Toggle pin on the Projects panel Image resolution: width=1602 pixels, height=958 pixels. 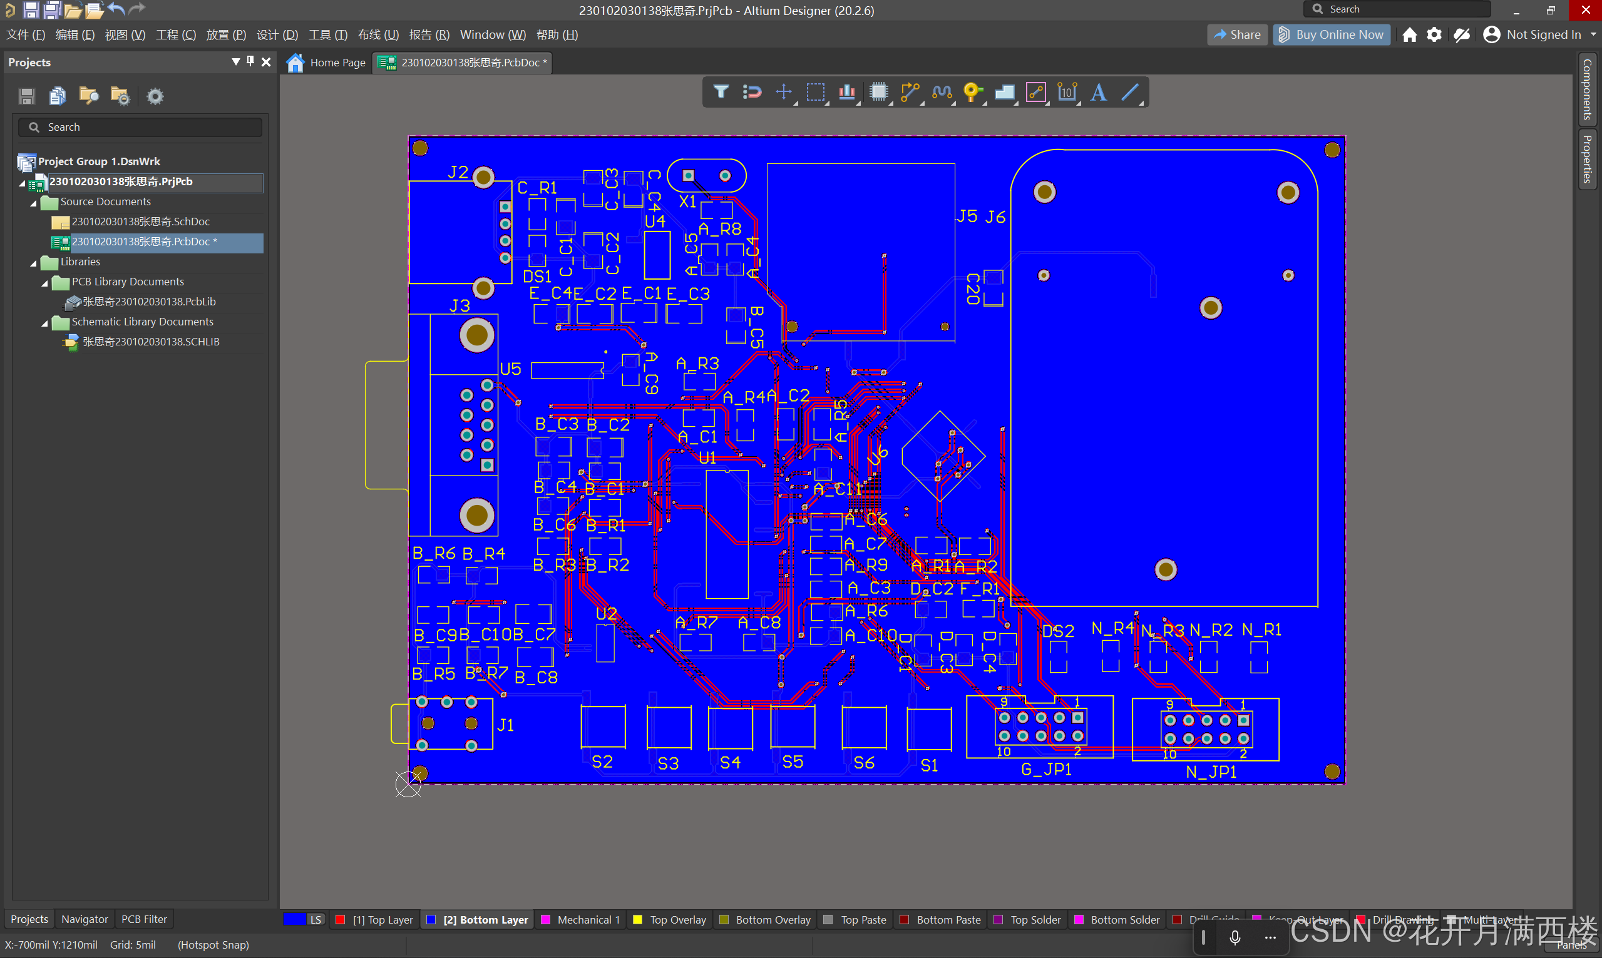(x=250, y=61)
